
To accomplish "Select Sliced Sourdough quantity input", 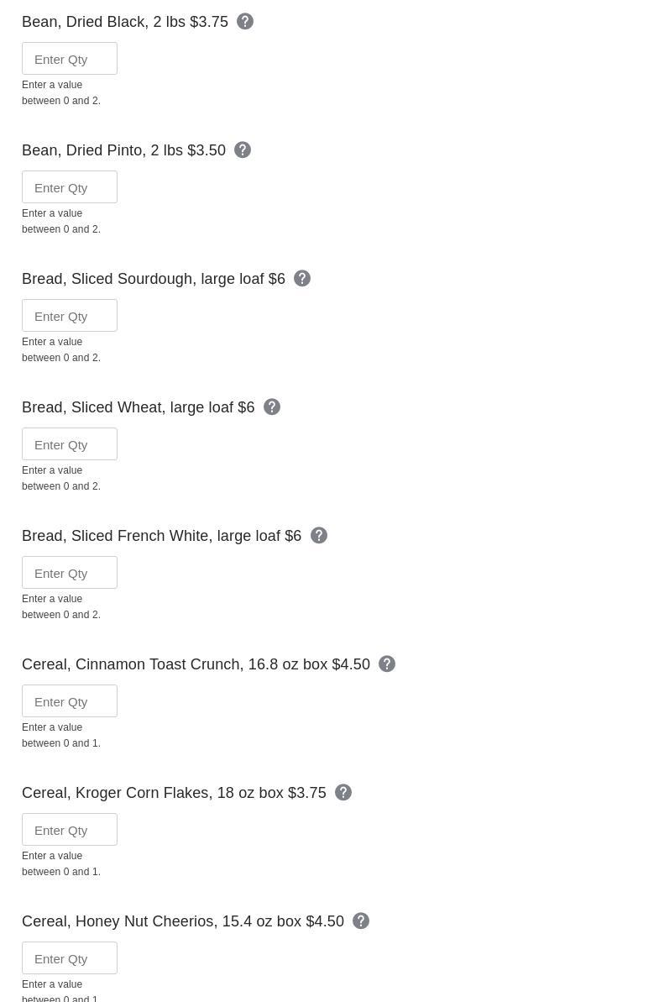I will pyautogui.click(x=70, y=316).
